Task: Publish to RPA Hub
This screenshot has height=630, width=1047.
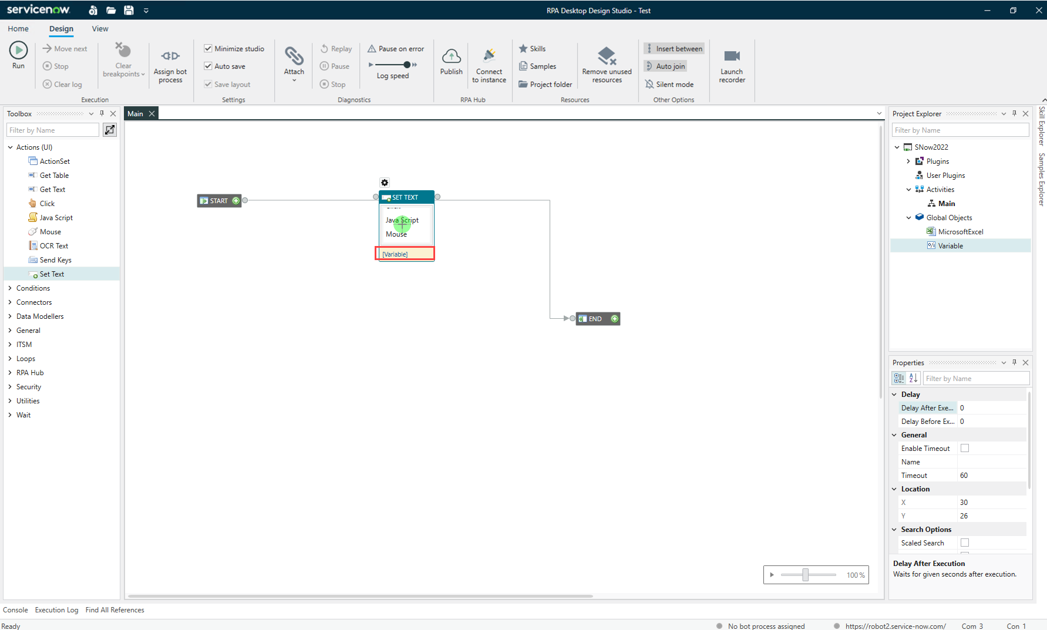Action: click(451, 62)
